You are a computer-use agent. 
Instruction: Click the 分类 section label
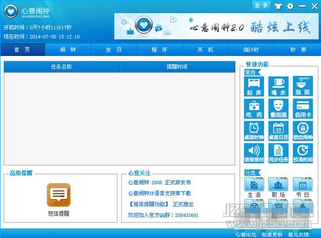point(252,173)
